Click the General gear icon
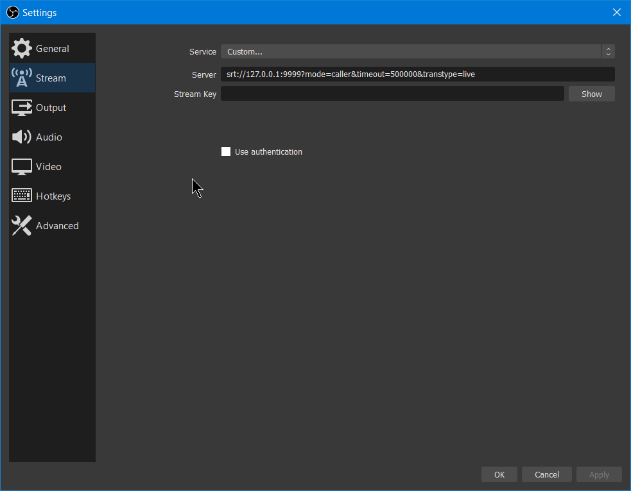The image size is (631, 491). 22,48
